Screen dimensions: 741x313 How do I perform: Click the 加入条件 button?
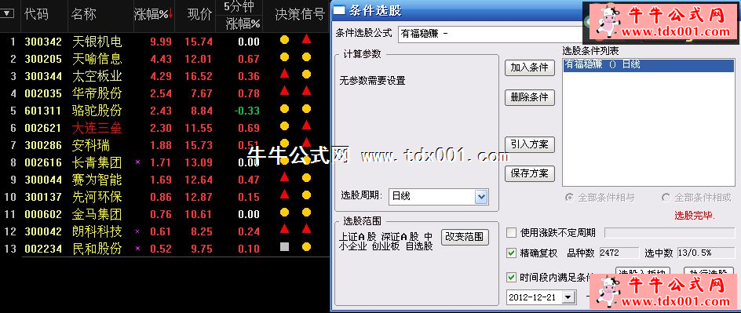pyautogui.click(x=529, y=67)
